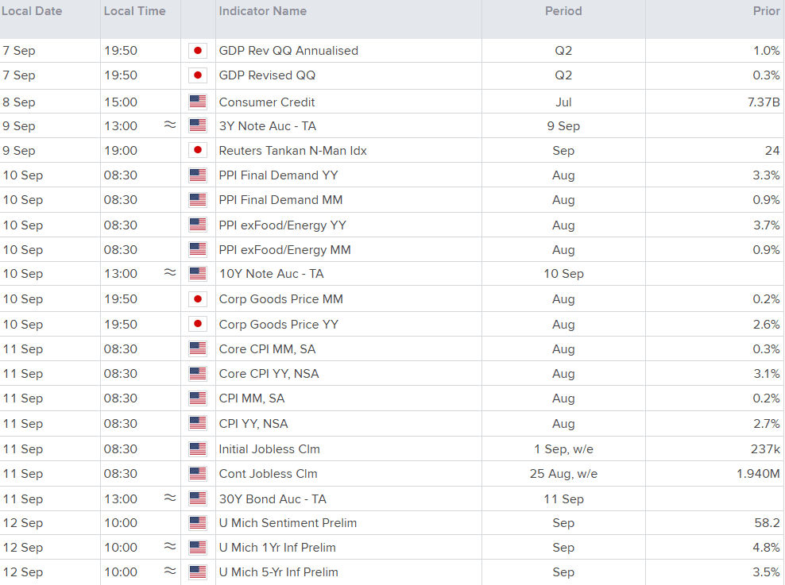The height and width of the screenshot is (585, 785).
Task: Click the Japan flag beside Corp Goods Price YY
Action: pyautogui.click(x=198, y=324)
